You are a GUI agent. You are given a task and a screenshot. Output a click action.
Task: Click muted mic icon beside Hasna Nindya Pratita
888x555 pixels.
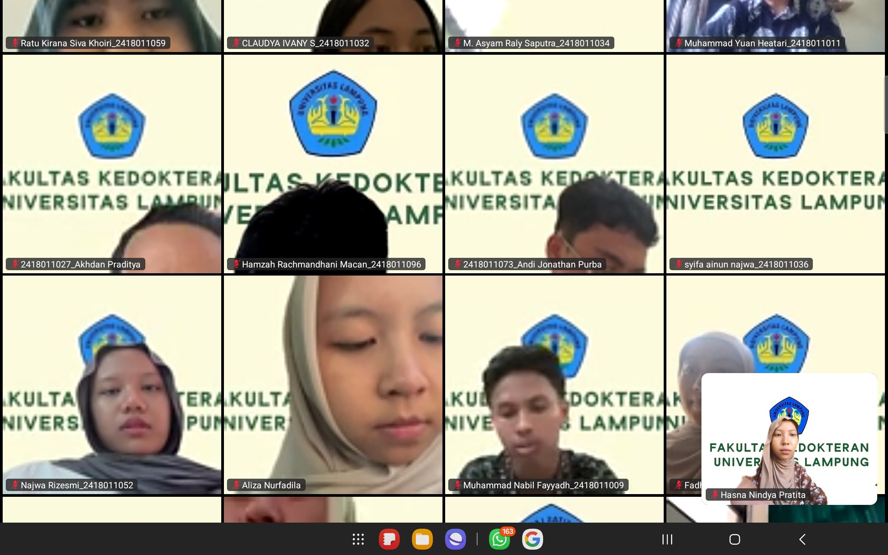click(715, 494)
